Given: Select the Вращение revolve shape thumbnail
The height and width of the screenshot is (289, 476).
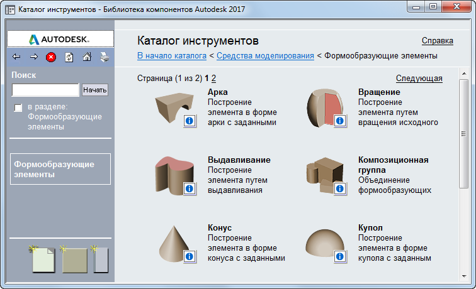Looking at the screenshot, I should (x=324, y=107).
